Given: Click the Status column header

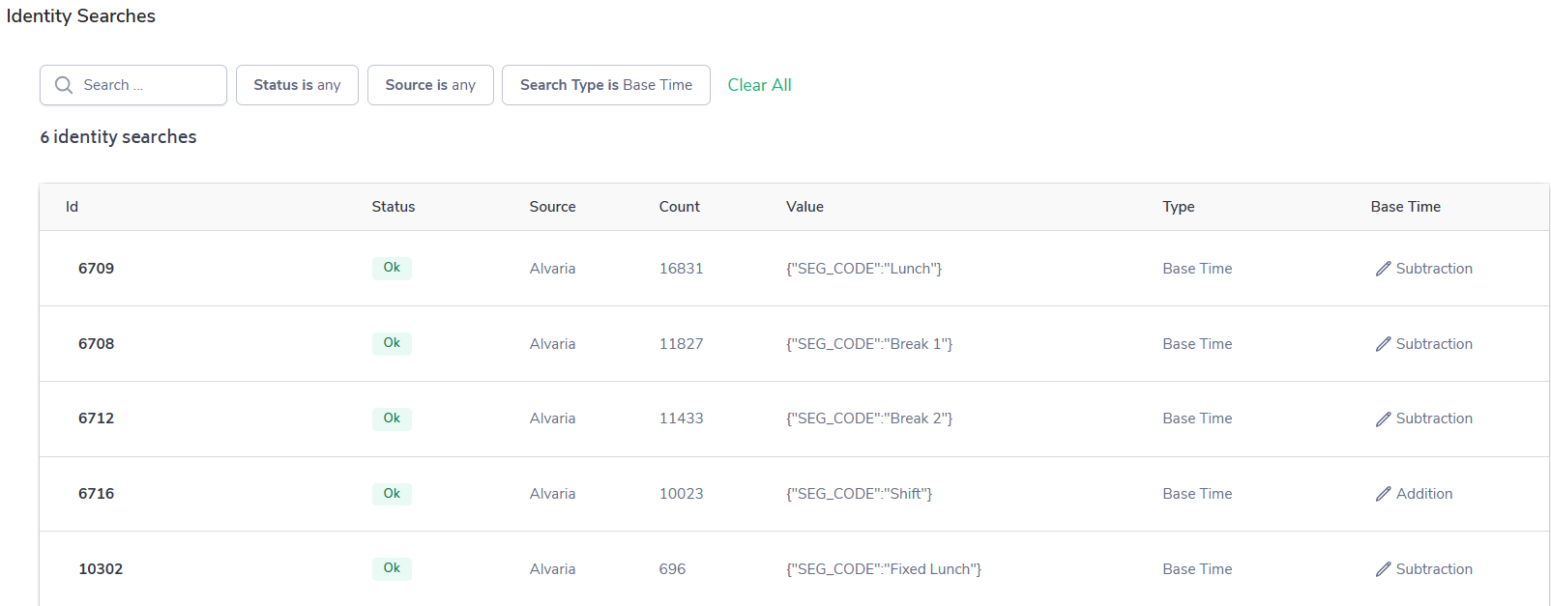Looking at the screenshot, I should click(393, 207).
